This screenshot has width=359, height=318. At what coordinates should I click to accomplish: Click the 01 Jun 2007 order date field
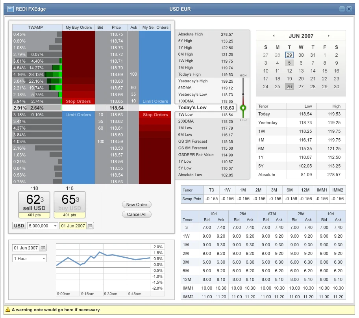tap(73, 226)
